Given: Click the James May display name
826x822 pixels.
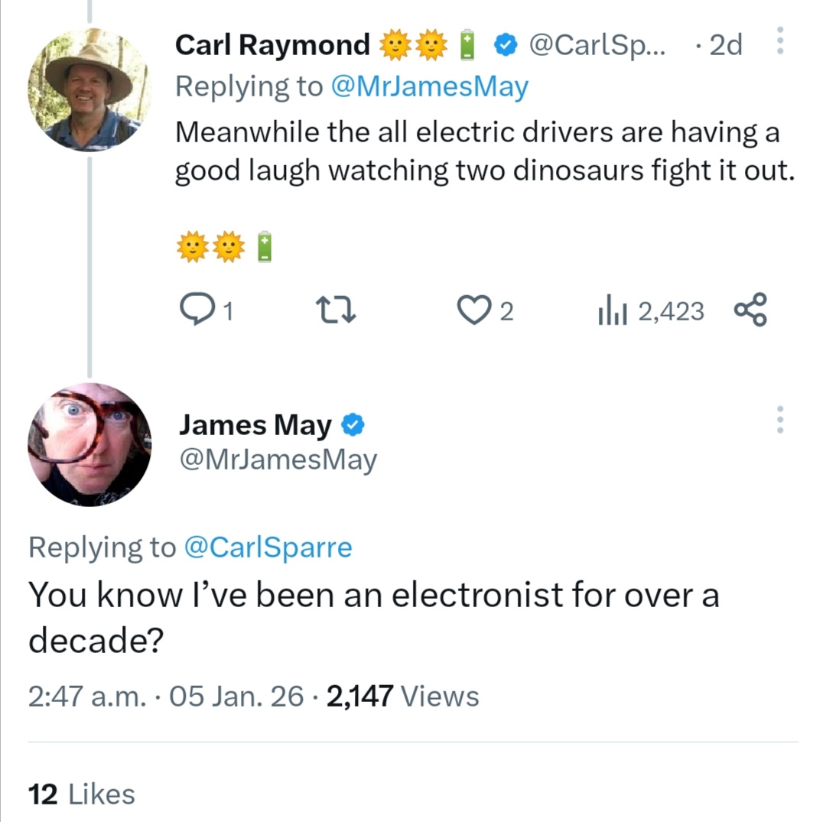Looking at the screenshot, I should [255, 426].
